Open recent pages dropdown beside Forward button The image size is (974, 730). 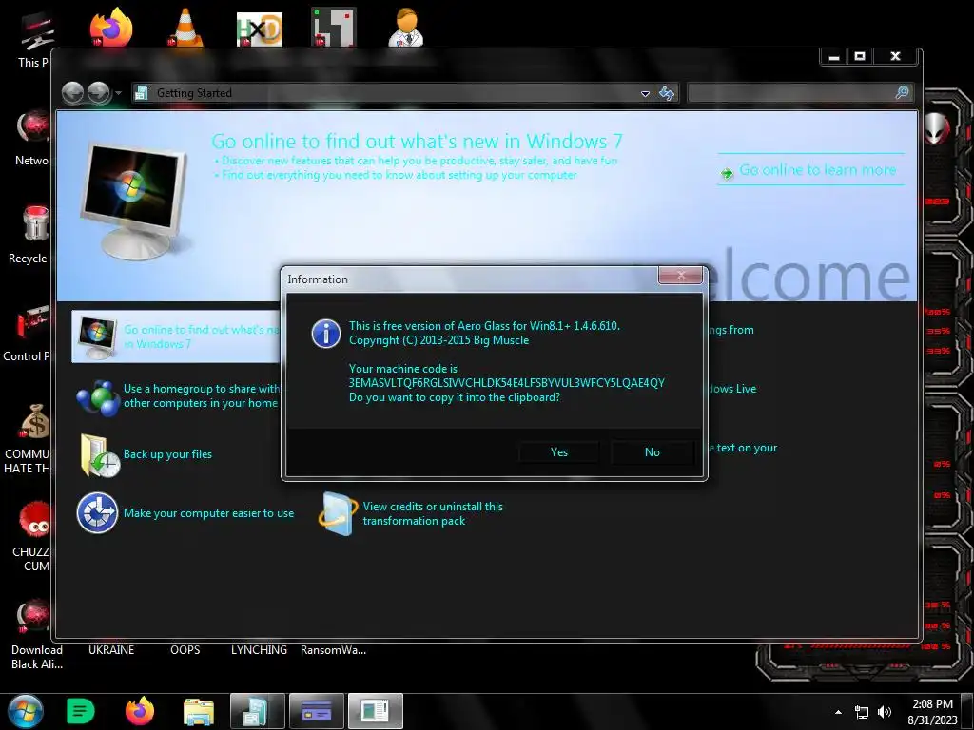pos(118,93)
